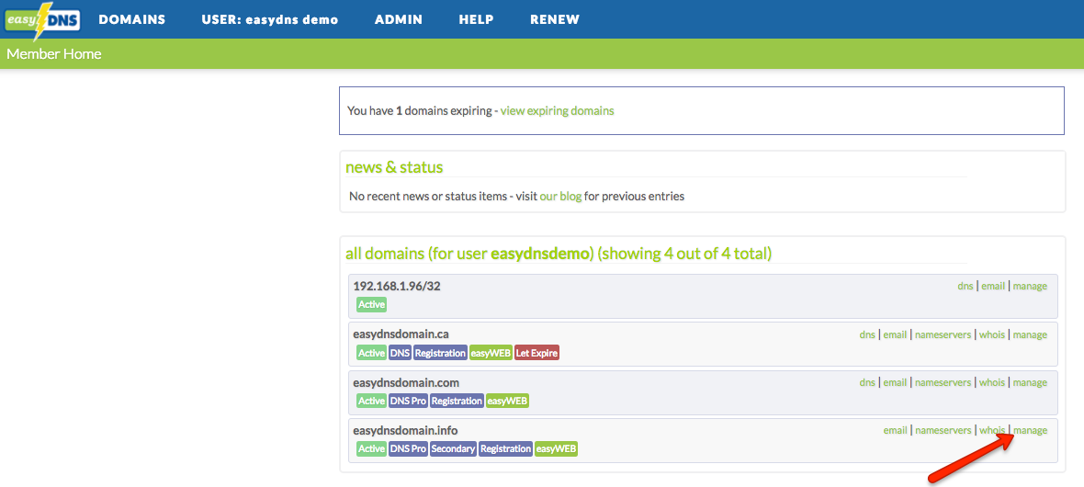The image size is (1084, 487).
Task: Click the Active badge on easydnsdomain.com
Action: (x=372, y=401)
